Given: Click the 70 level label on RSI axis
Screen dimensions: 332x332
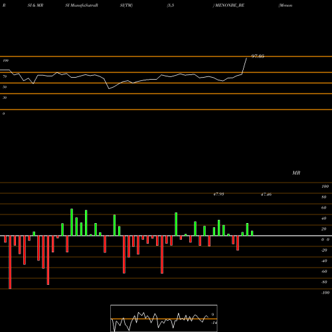Looking at the screenshot, I should pyautogui.click(x=5, y=76).
